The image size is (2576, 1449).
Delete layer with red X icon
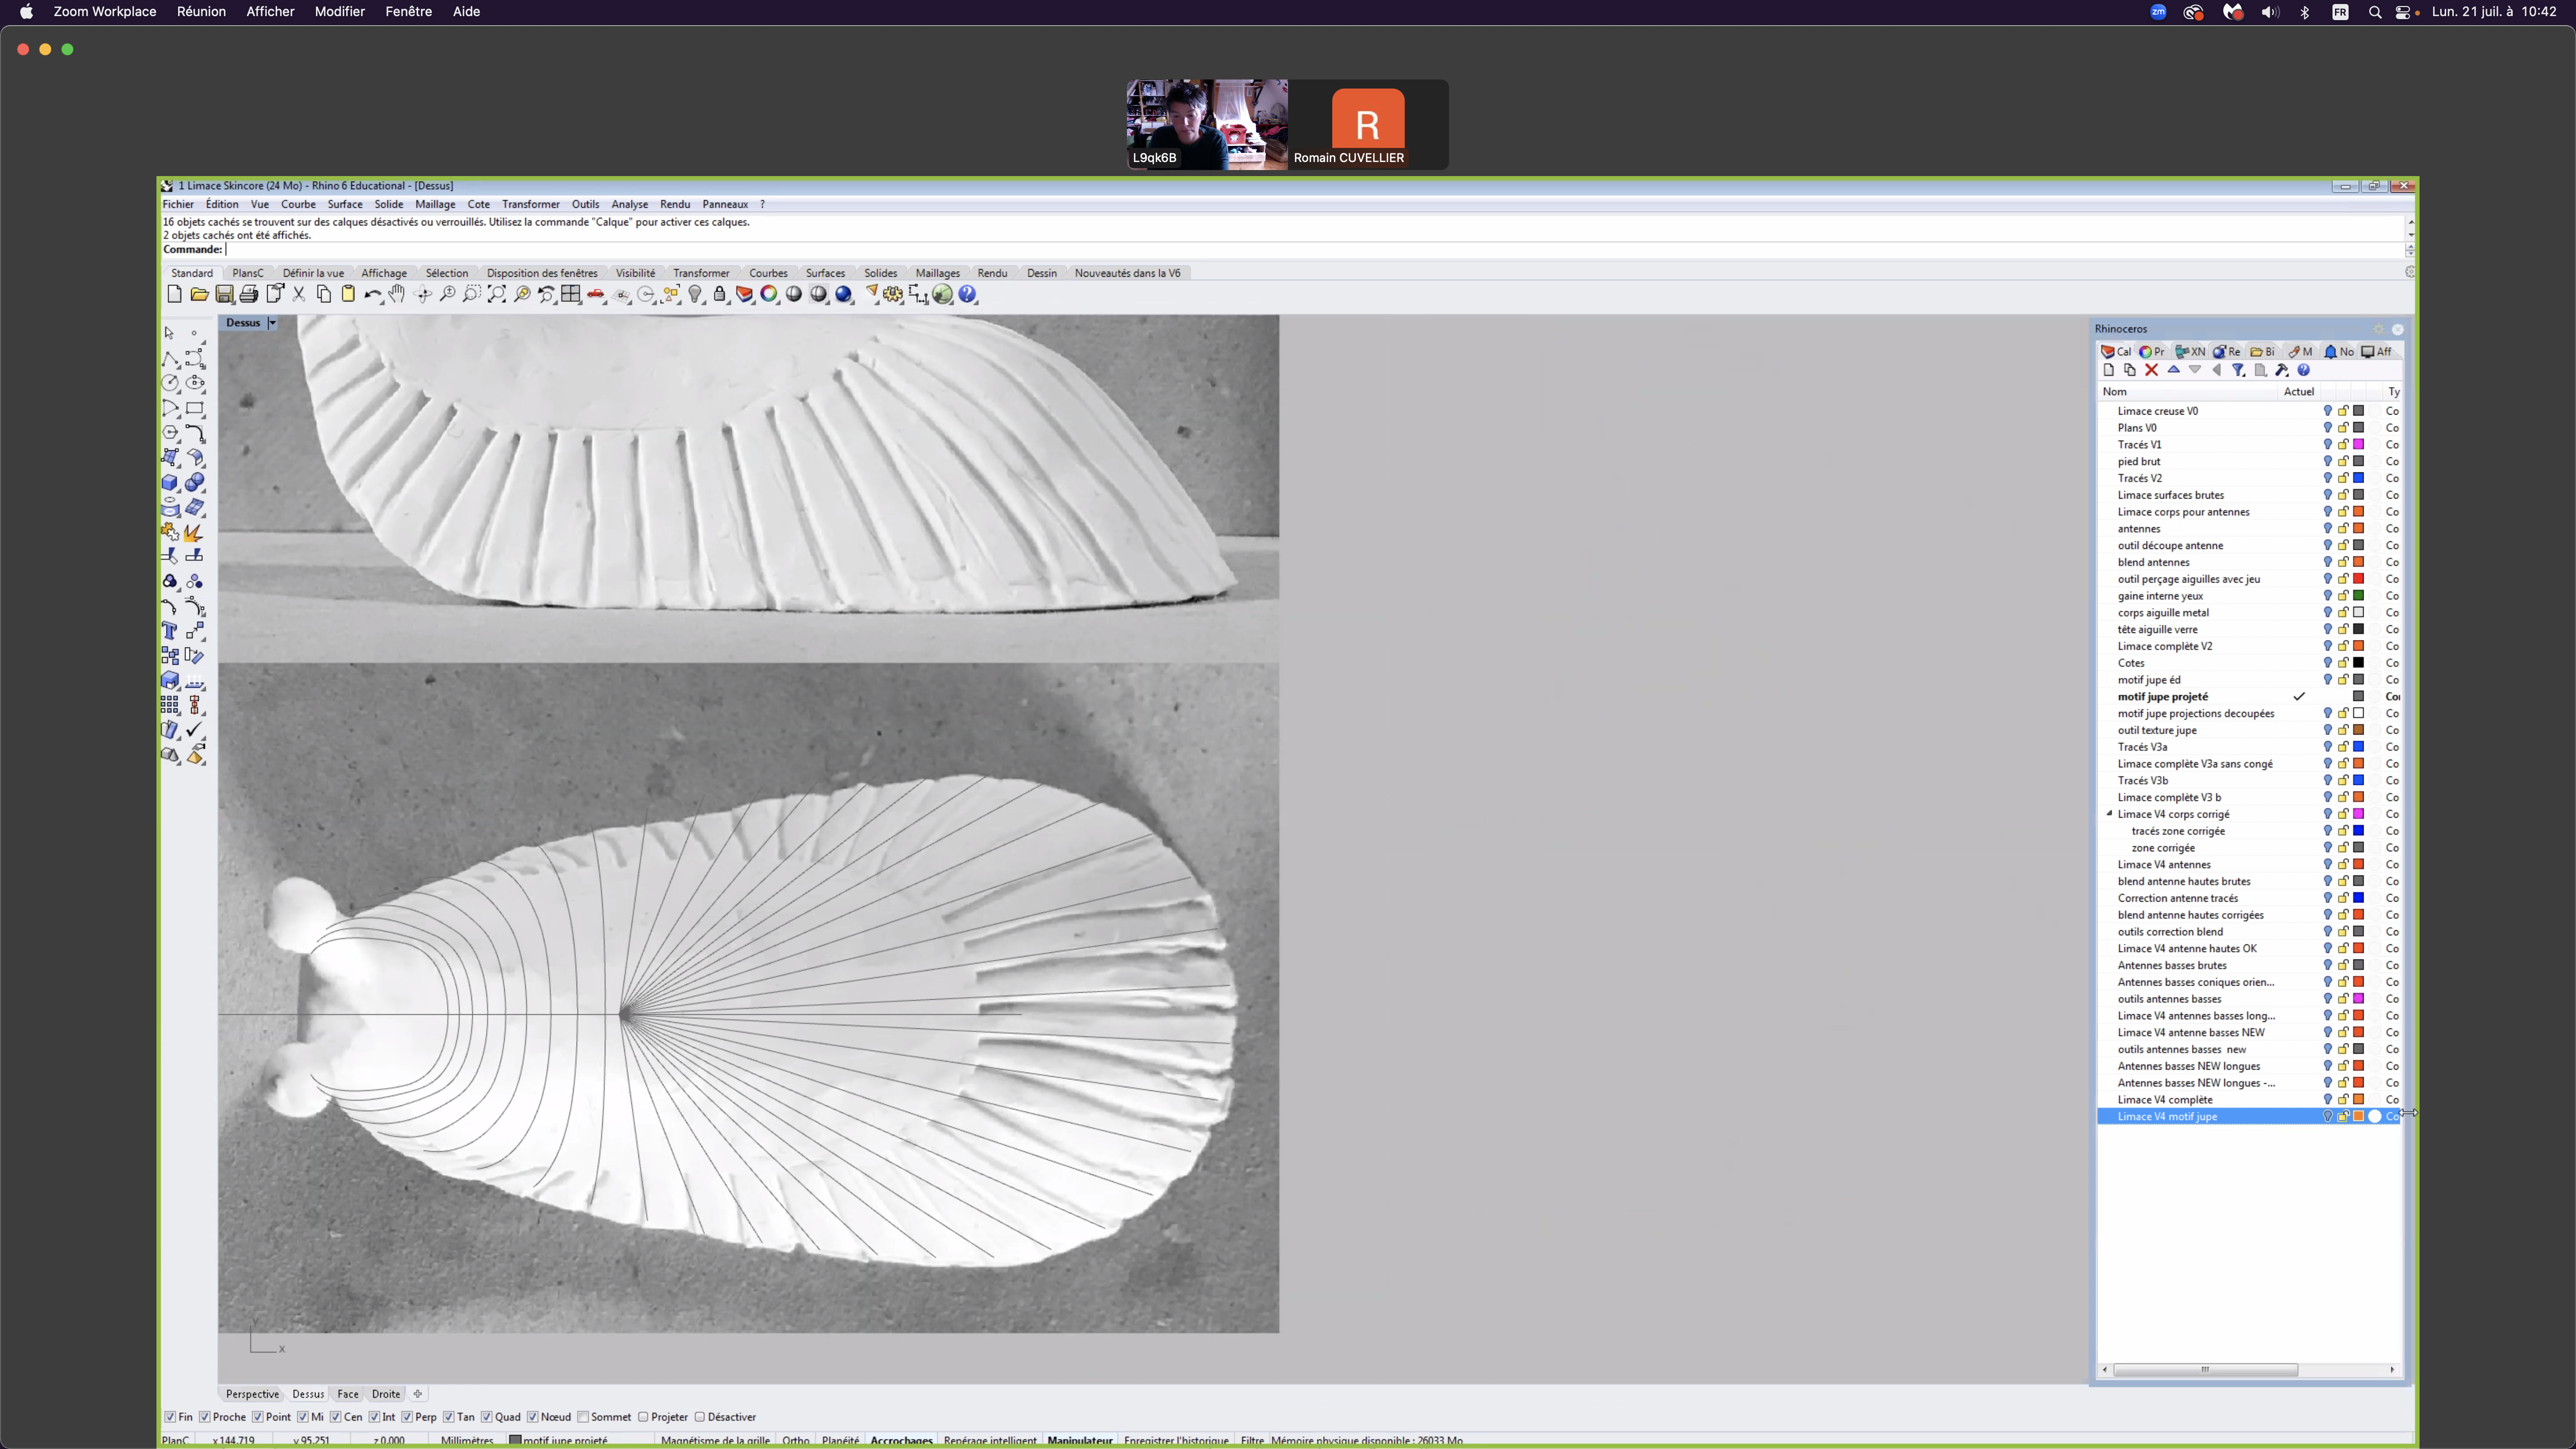[x=2151, y=370]
